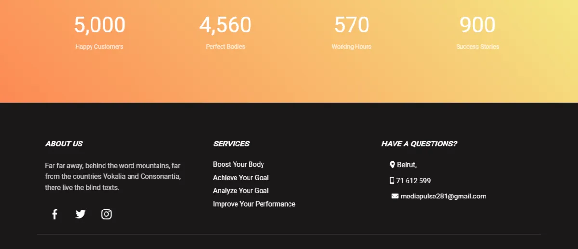Click the 900 Success Stories counter
Viewport: 578px width, 249px height.
tap(477, 32)
